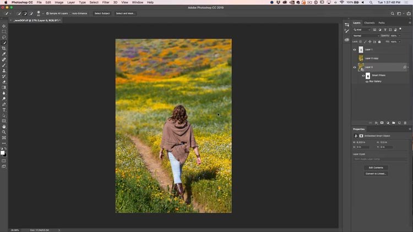This screenshot has width=413, height=232.
Task: Collapse Layer 0 smart filters list
Action: click(408, 67)
